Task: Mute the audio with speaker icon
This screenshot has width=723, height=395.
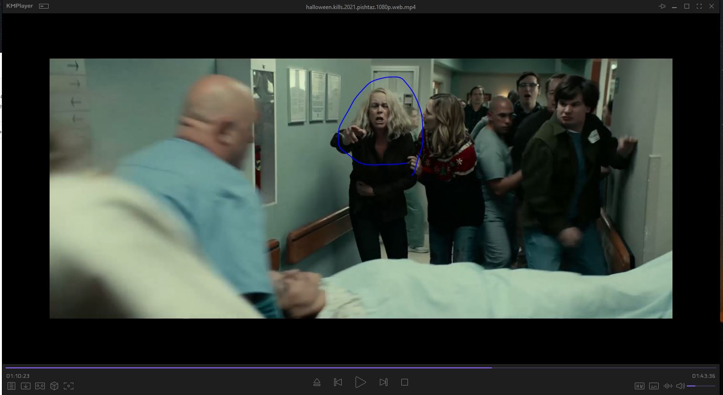Action: point(680,386)
